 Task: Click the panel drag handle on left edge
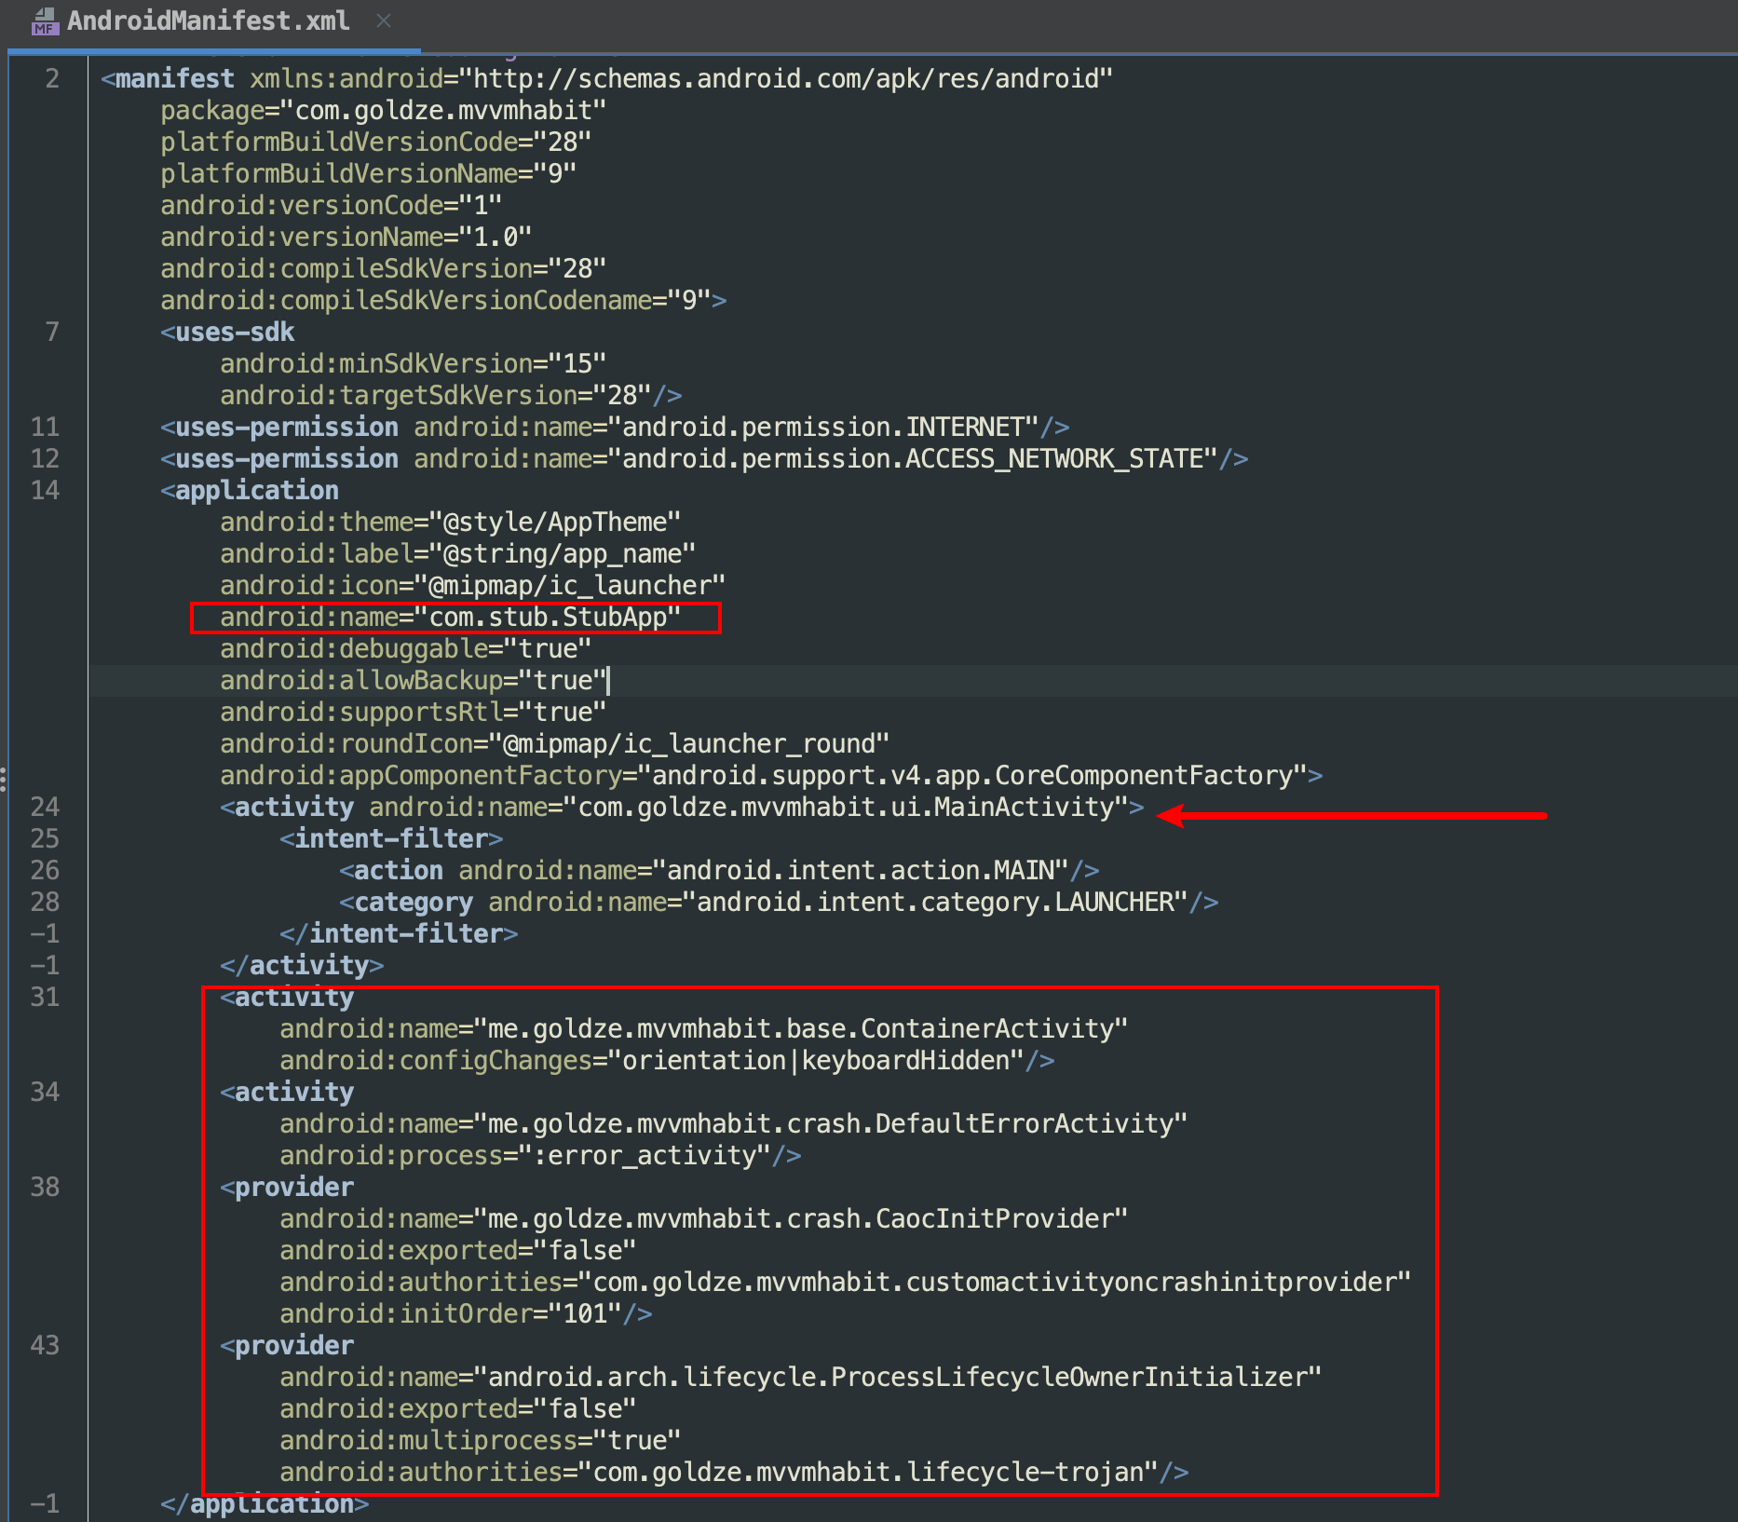[4, 779]
